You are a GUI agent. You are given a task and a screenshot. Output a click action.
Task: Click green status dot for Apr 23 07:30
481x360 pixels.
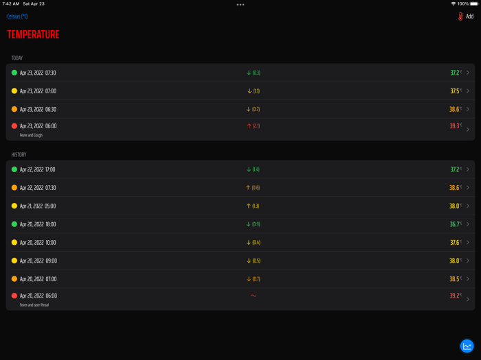point(14,73)
